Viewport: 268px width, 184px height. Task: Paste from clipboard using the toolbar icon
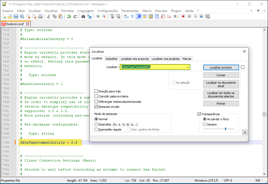point(61,16)
